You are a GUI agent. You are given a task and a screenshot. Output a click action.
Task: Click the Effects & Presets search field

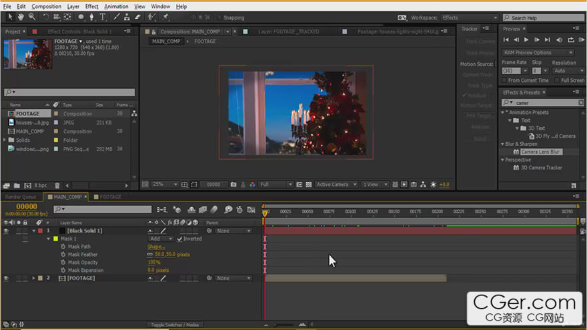tap(543, 103)
